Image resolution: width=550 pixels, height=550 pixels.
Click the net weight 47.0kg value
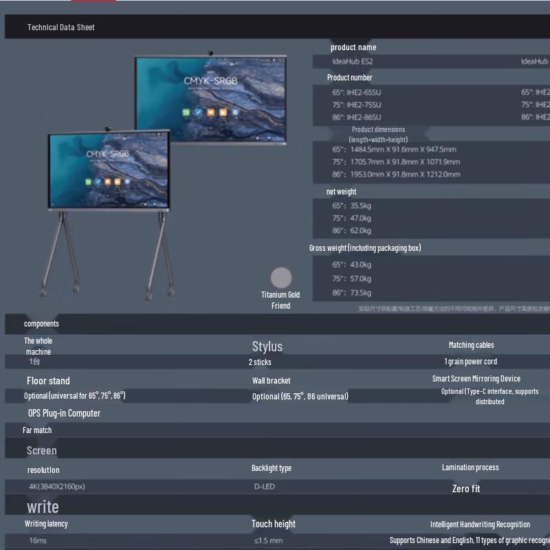(x=360, y=218)
